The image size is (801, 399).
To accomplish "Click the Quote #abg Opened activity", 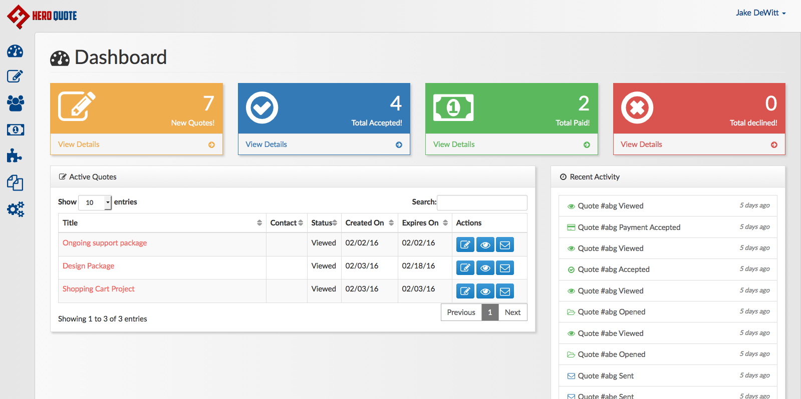I will (668, 312).
